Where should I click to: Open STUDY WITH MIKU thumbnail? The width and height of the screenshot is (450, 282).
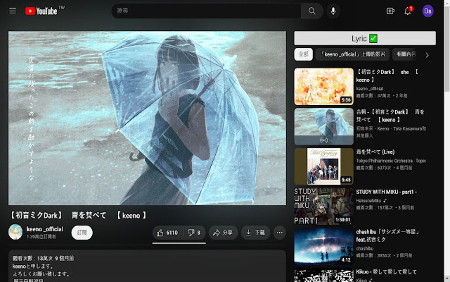(324, 206)
